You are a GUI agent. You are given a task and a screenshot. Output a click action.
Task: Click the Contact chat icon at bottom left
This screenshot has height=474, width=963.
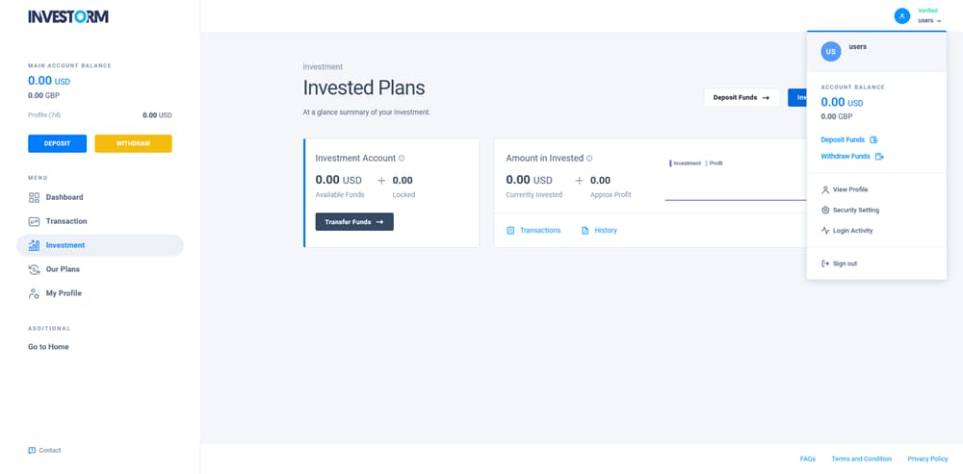[32, 450]
